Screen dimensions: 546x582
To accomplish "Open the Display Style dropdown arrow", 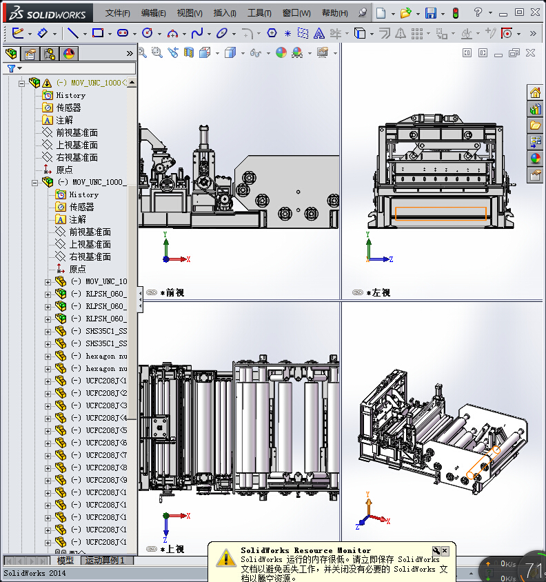I will 243,53.
